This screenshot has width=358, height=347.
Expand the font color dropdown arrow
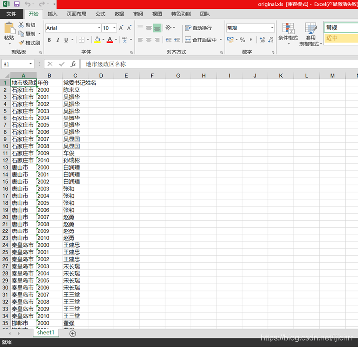(116, 40)
